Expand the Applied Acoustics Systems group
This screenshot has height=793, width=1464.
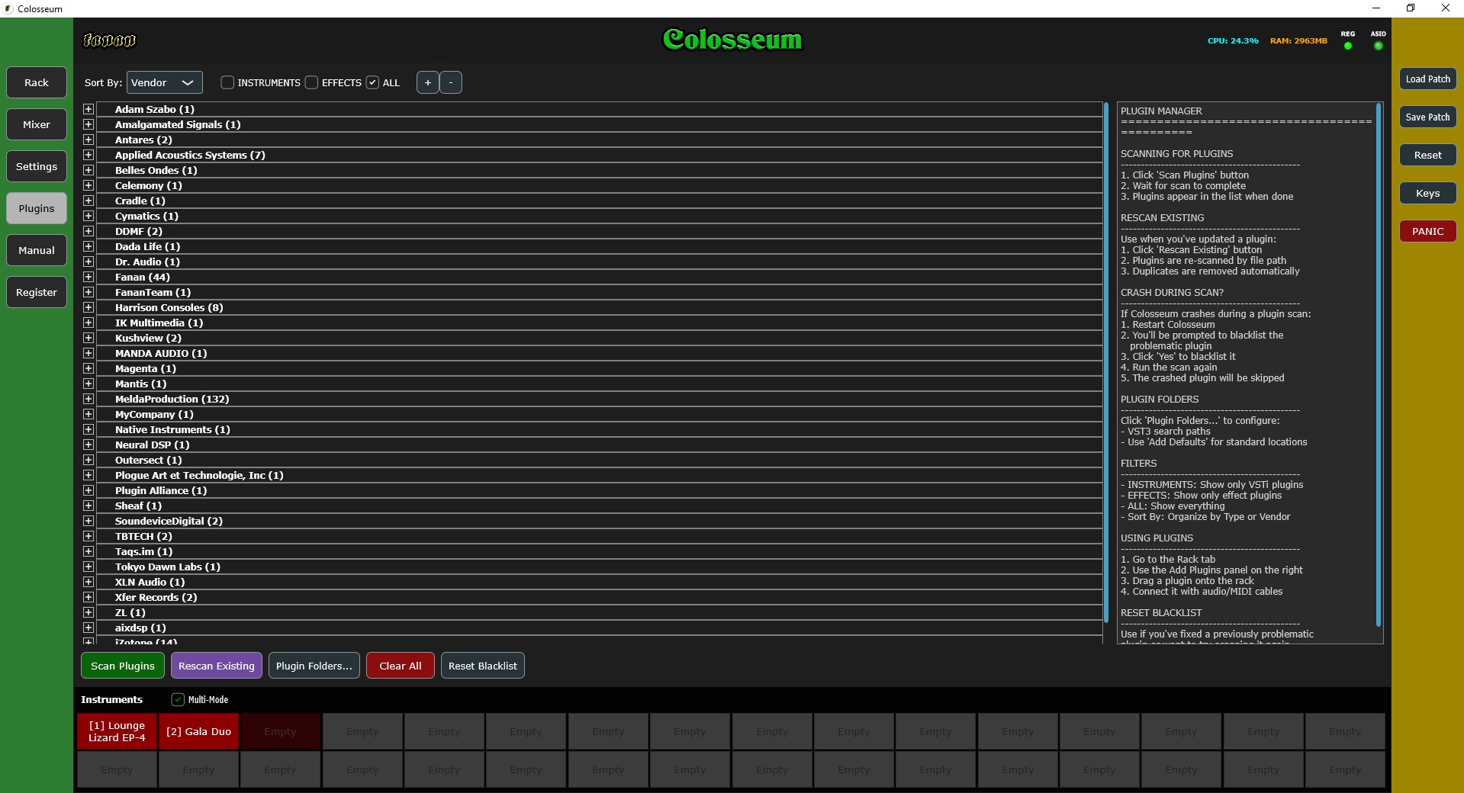click(x=88, y=155)
